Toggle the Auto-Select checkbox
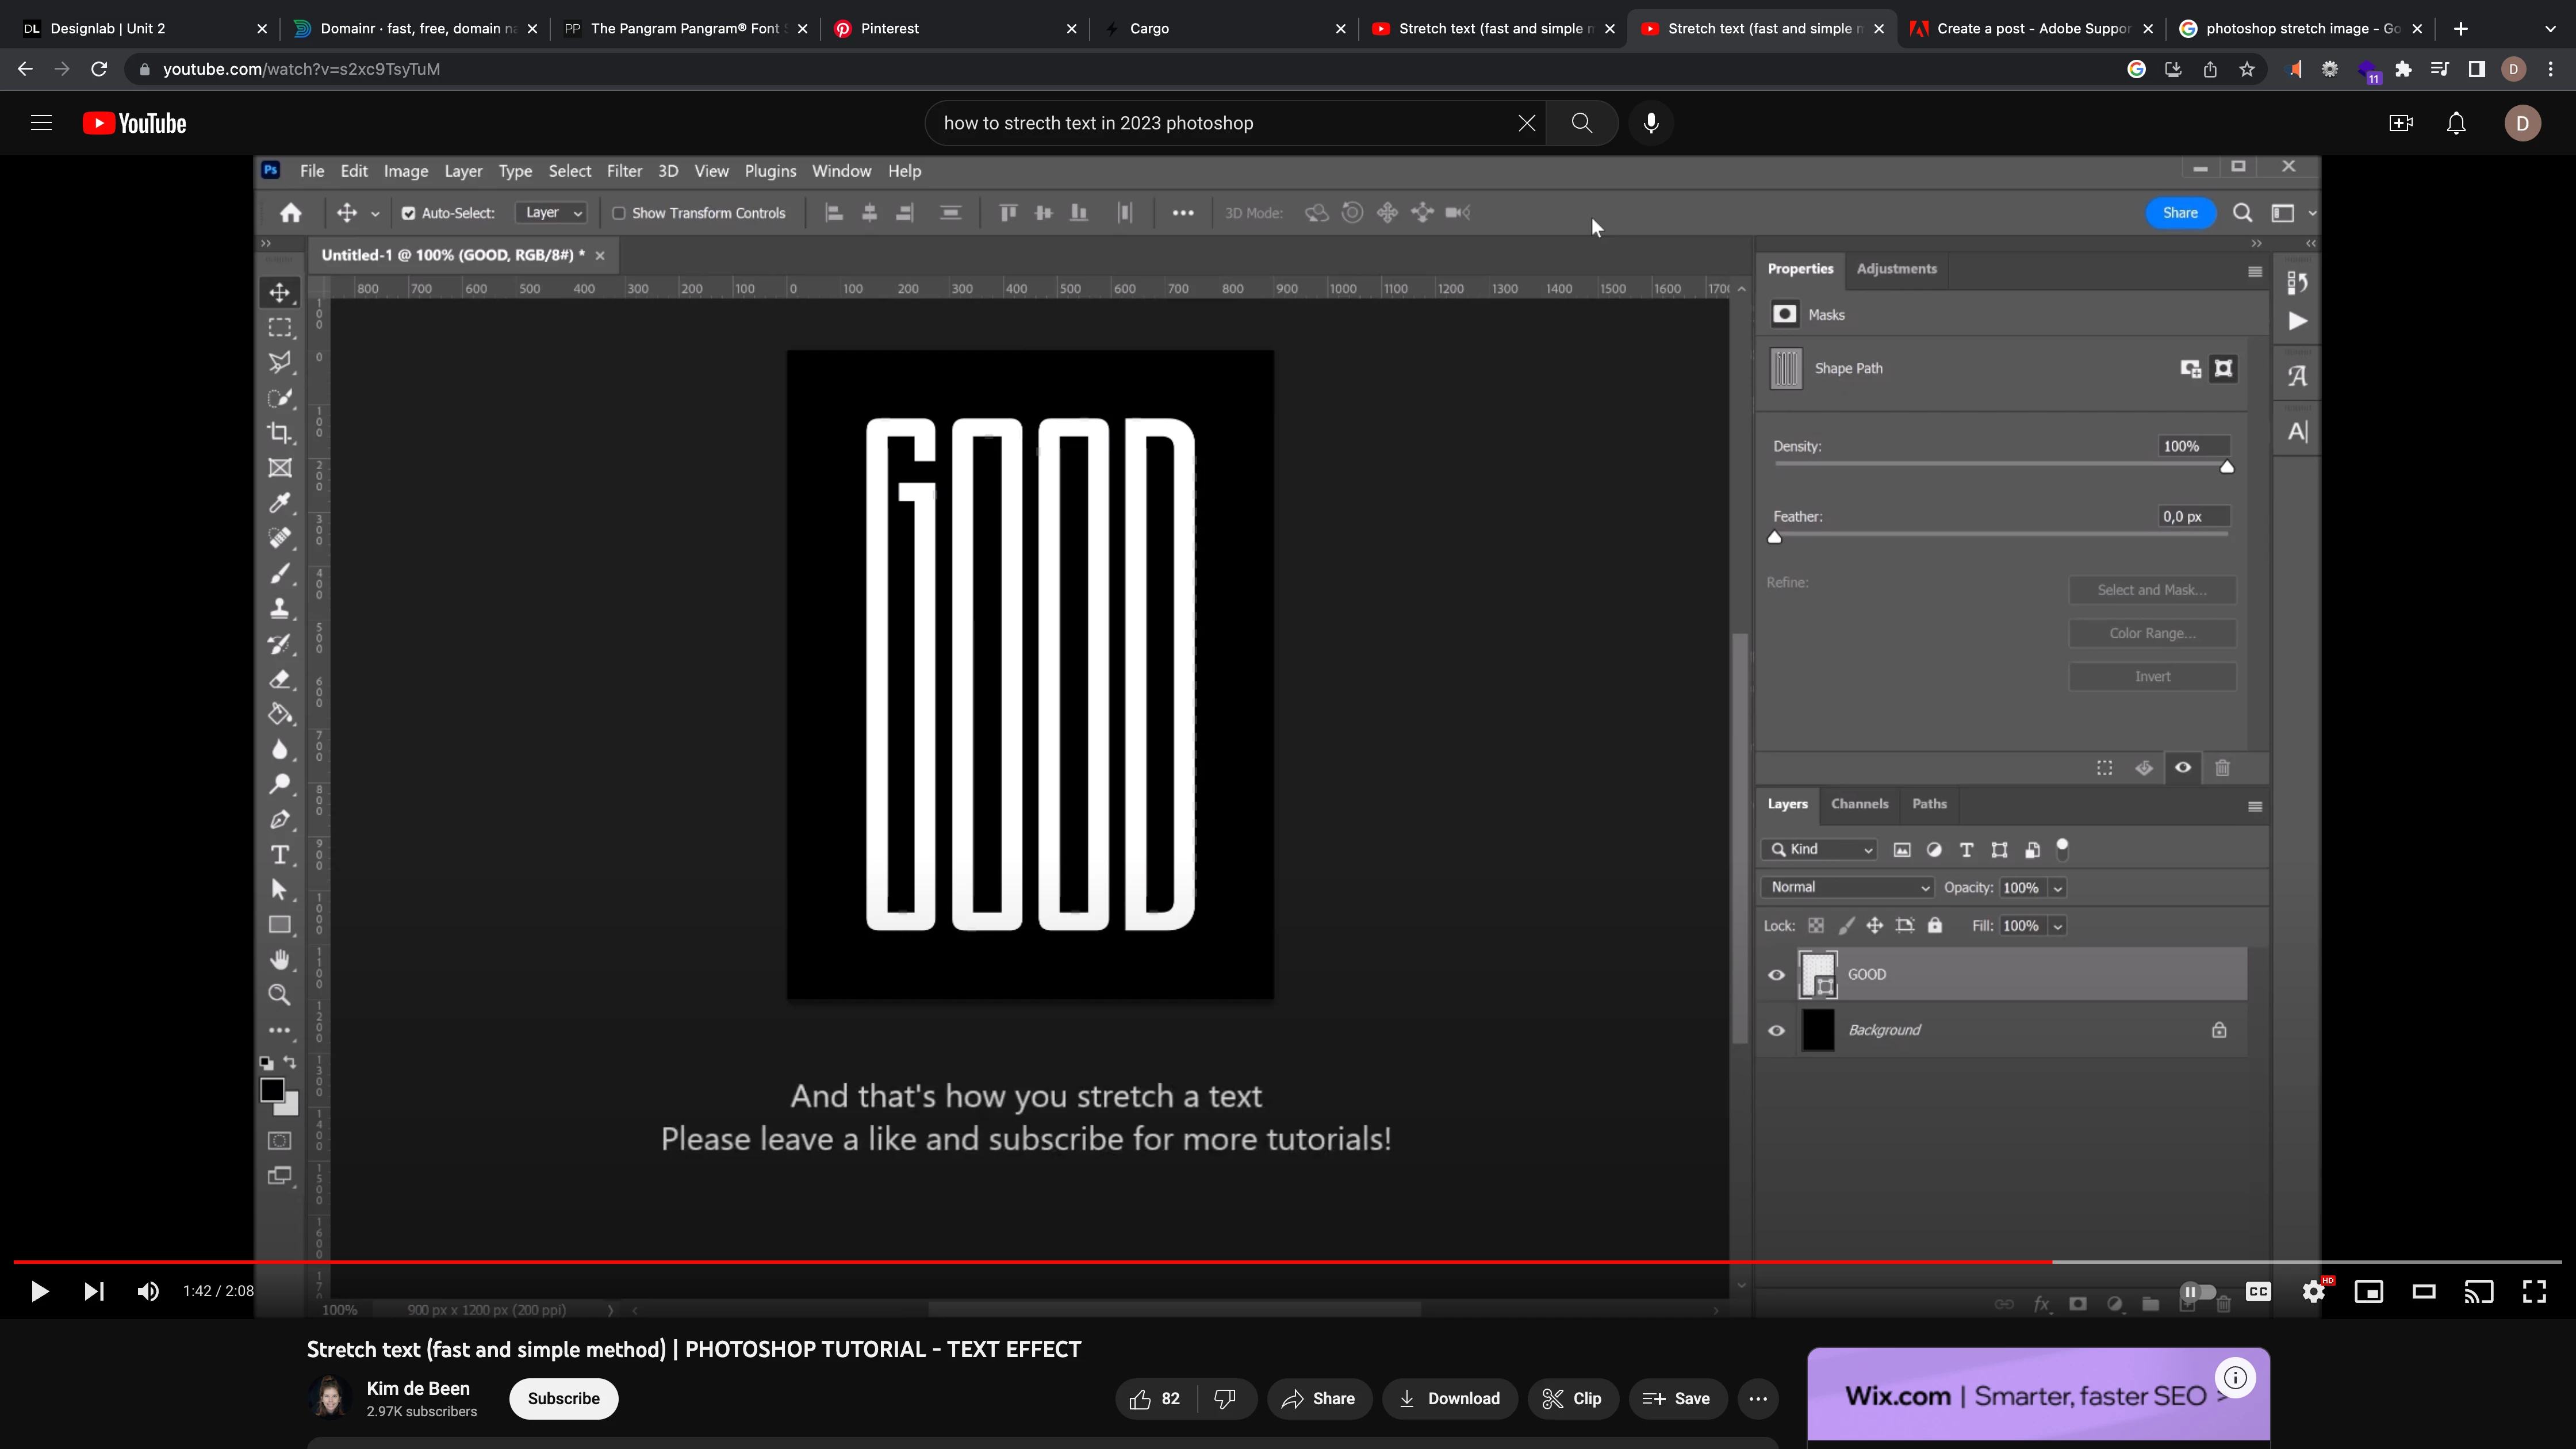The height and width of the screenshot is (1449, 2576). click(408, 213)
